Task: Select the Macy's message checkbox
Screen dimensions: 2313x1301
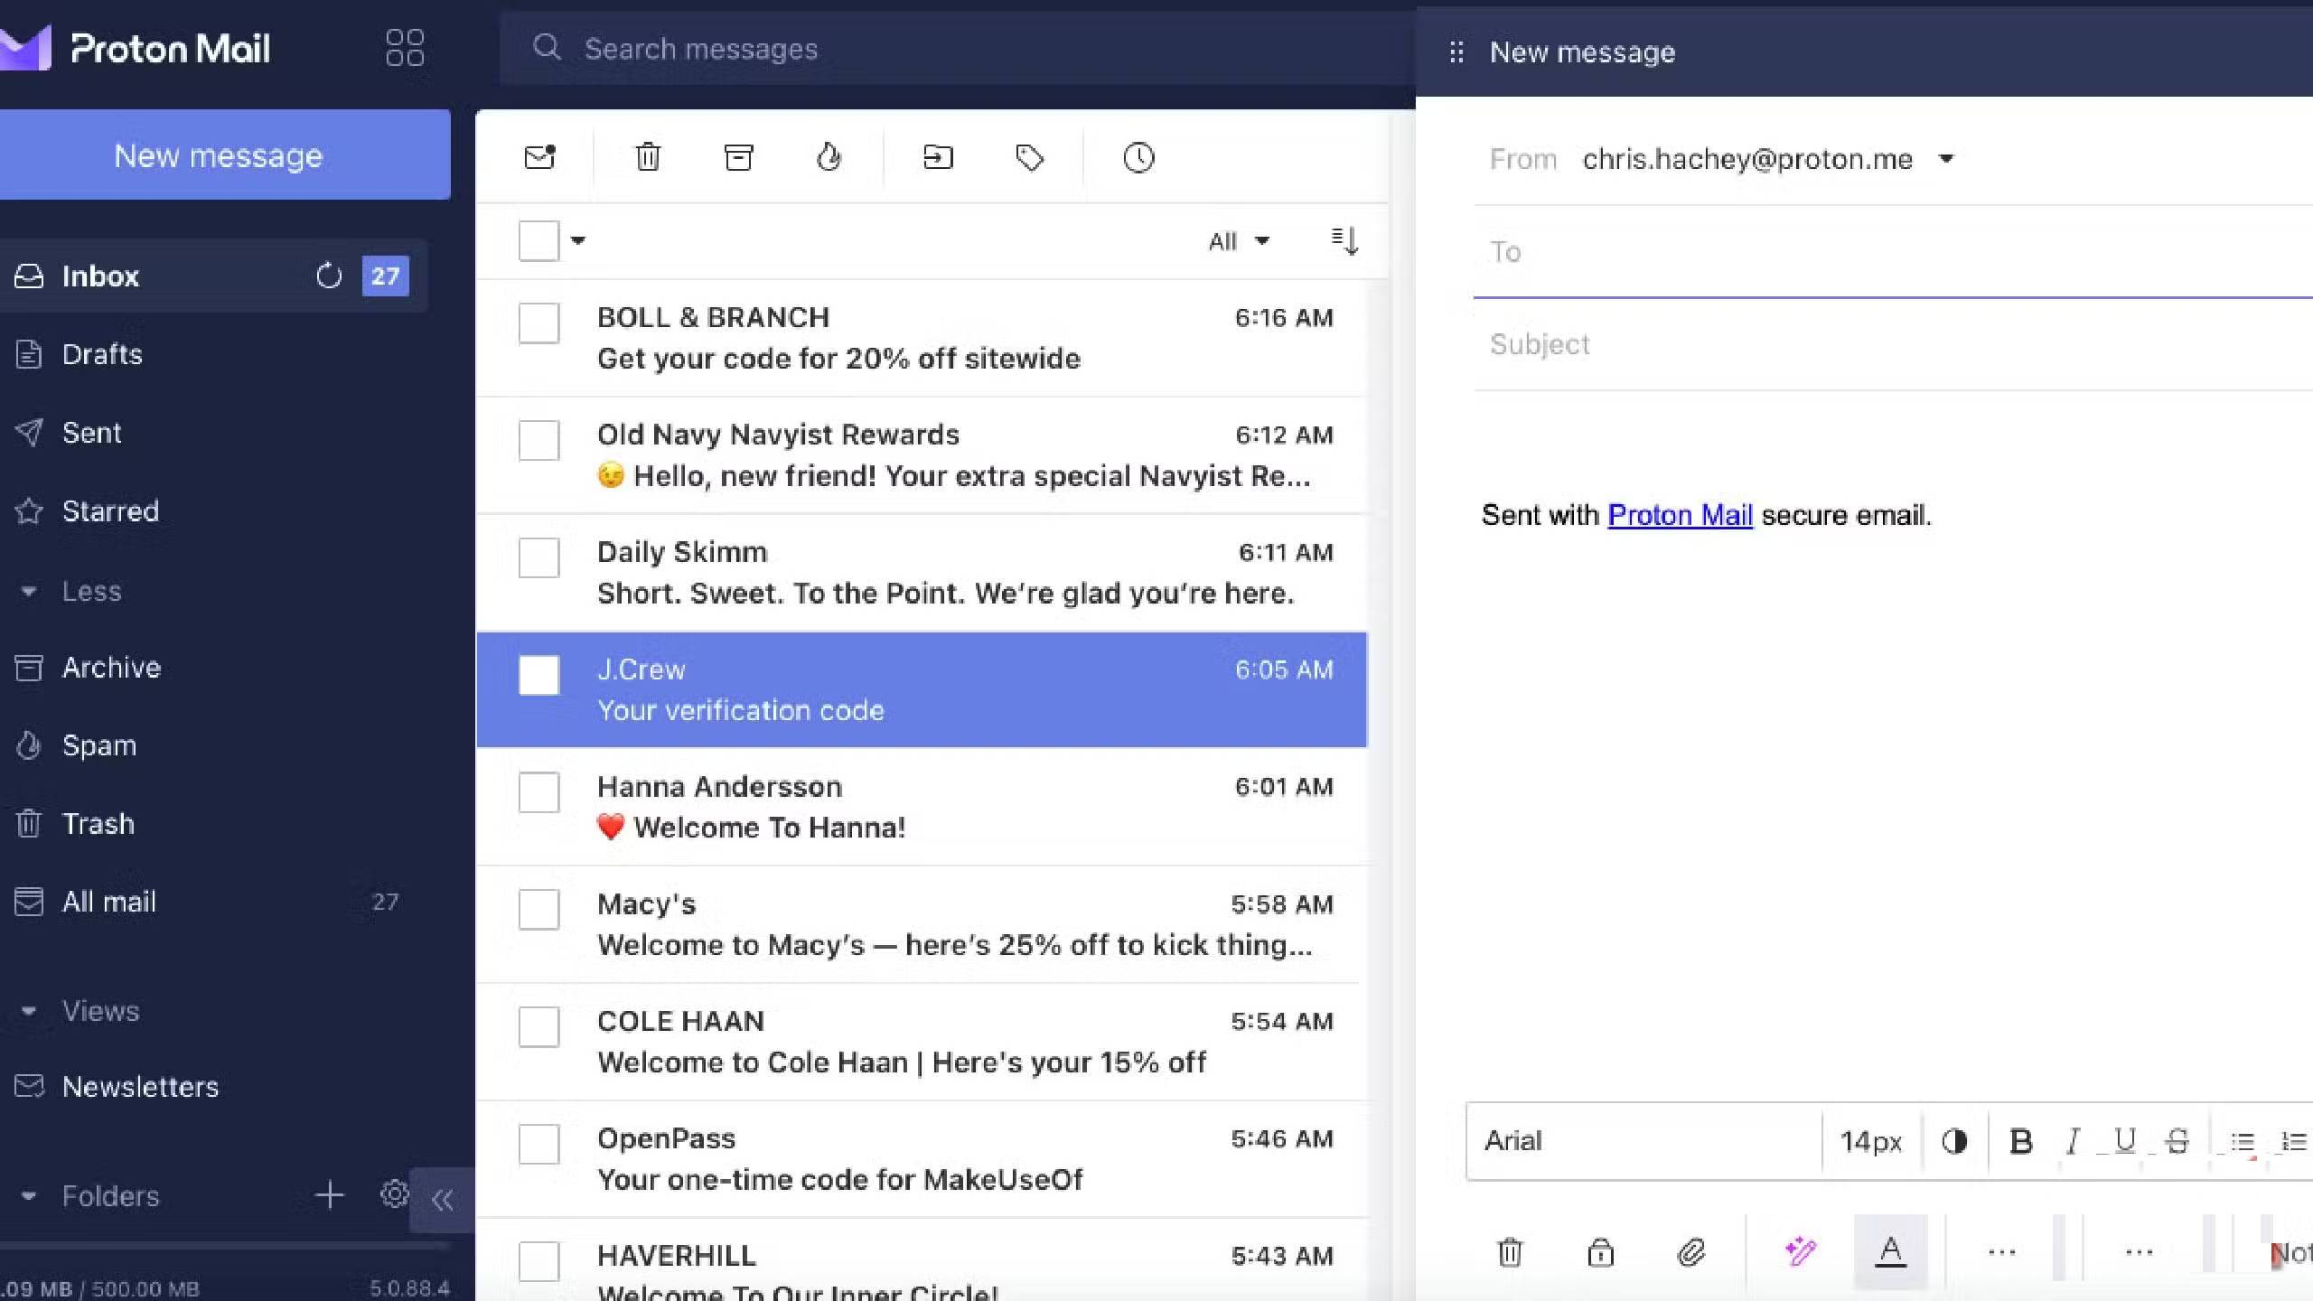Action: tap(538, 910)
